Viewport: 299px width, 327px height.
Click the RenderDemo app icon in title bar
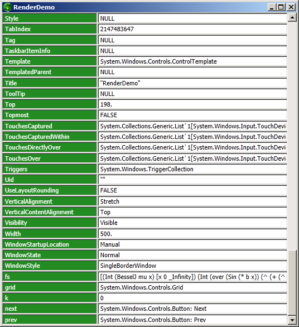8,7
